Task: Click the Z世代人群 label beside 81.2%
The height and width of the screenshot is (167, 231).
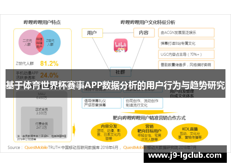Action: pos(25,63)
